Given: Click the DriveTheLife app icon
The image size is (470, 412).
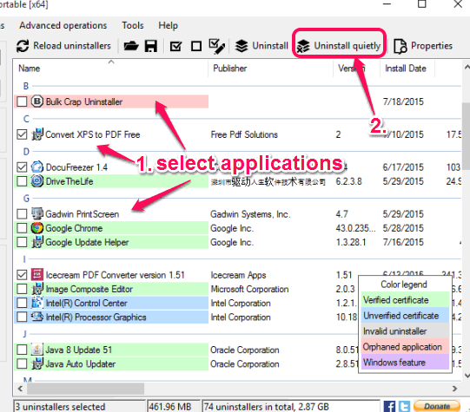Looking at the screenshot, I should coord(37,181).
